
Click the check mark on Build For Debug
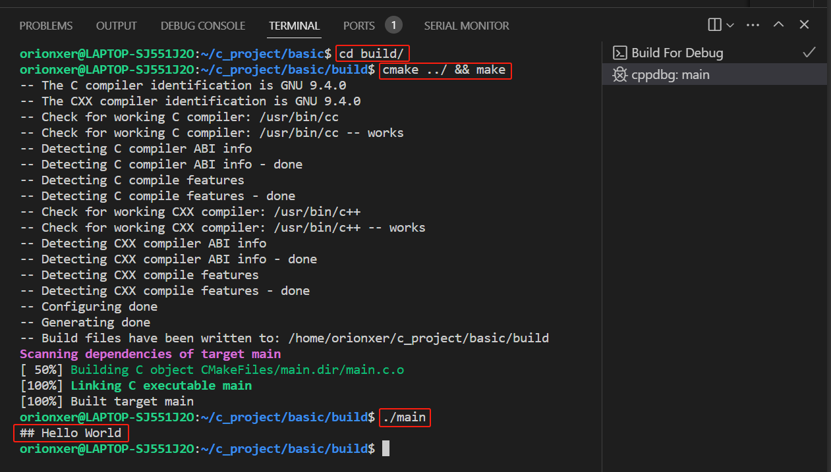click(x=809, y=53)
